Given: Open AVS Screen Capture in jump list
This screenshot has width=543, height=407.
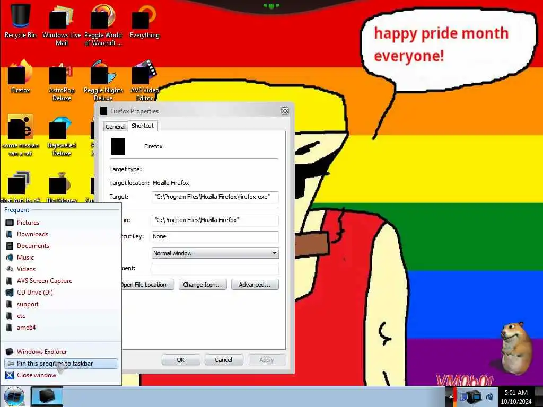Looking at the screenshot, I should click(61, 281).
